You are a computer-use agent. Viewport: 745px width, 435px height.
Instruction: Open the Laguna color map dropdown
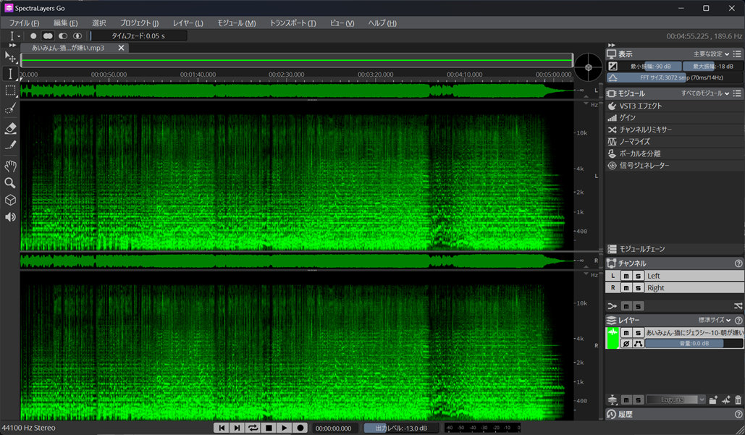point(675,400)
